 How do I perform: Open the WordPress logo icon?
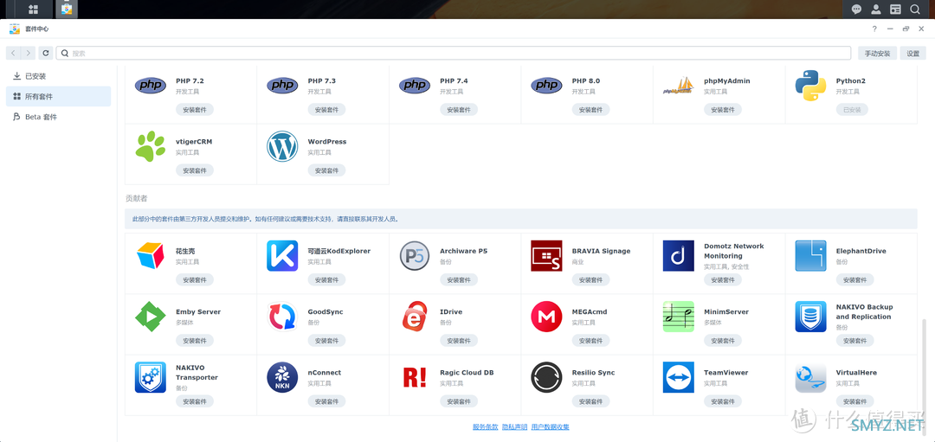(x=282, y=146)
